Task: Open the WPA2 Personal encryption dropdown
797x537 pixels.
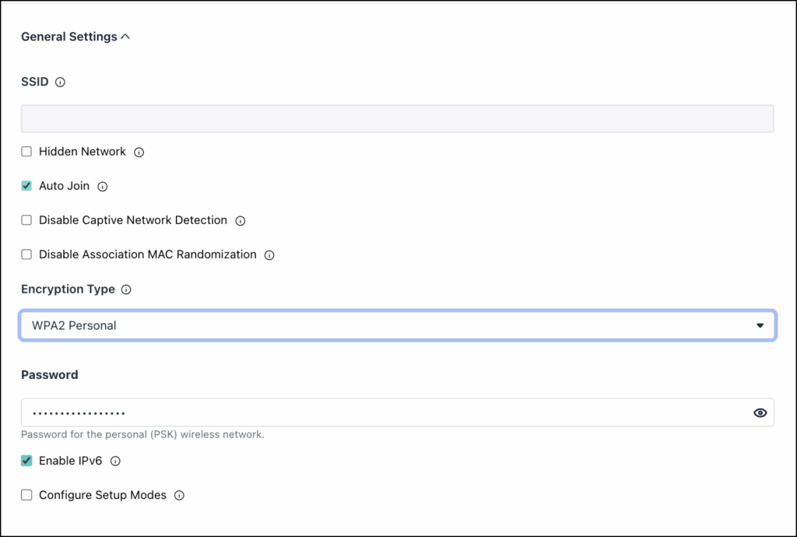Action: [x=398, y=325]
